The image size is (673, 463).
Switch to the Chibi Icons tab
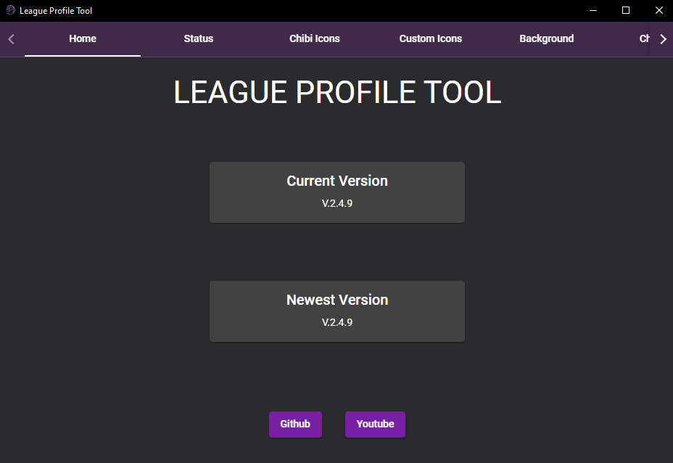tap(314, 39)
